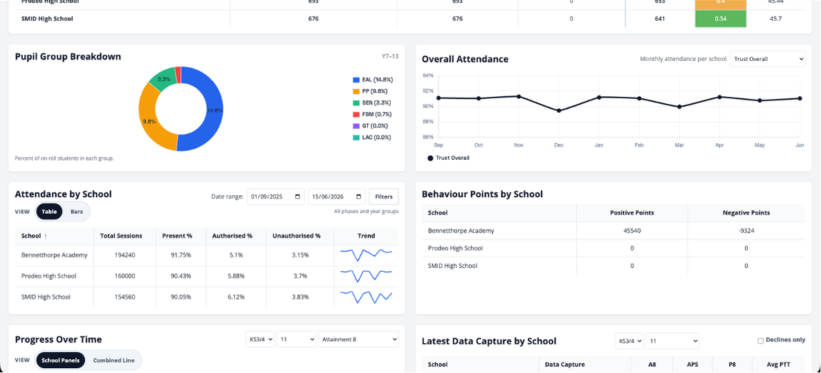This screenshot has height=373, width=821.
Task: Open Latest Data Capture year 11 dropdown
Action: click(672, 340)
